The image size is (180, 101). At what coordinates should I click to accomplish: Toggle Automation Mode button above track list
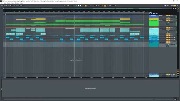coord(154,14)
